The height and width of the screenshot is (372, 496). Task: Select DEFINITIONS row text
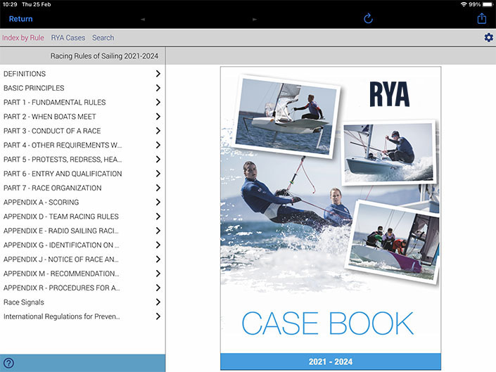click(x=25, y=74)
